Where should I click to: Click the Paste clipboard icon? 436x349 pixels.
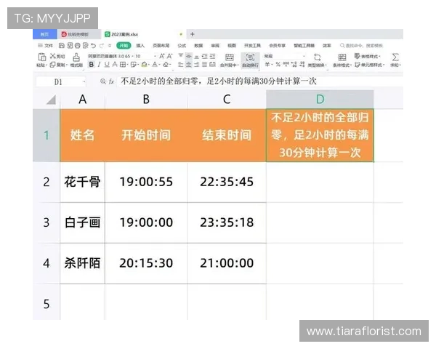41,57
